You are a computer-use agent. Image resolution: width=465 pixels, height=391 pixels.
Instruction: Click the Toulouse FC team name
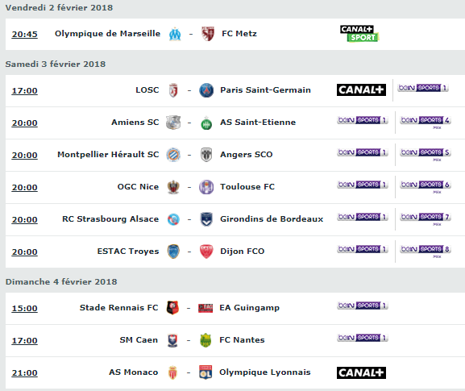tap(247, 187)
